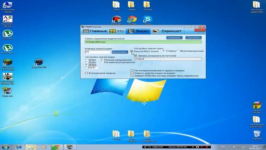Open the Google Chrome desktop shortcut
This screenshot has width=266, height=150.
pos(132,20)
